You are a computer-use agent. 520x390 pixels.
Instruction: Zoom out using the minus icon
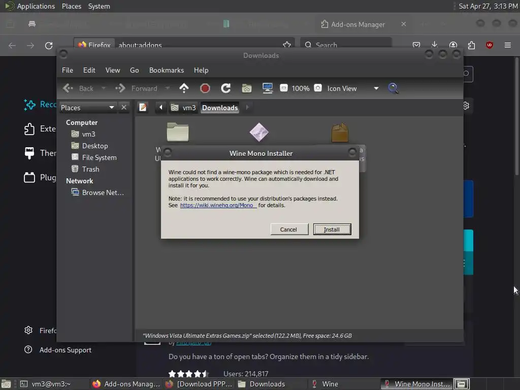coord(283,88)
